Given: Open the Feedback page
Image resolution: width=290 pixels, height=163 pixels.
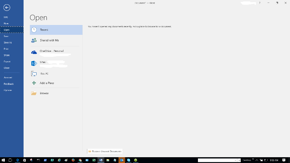Looking at the screenshot, I should point(9,84).
